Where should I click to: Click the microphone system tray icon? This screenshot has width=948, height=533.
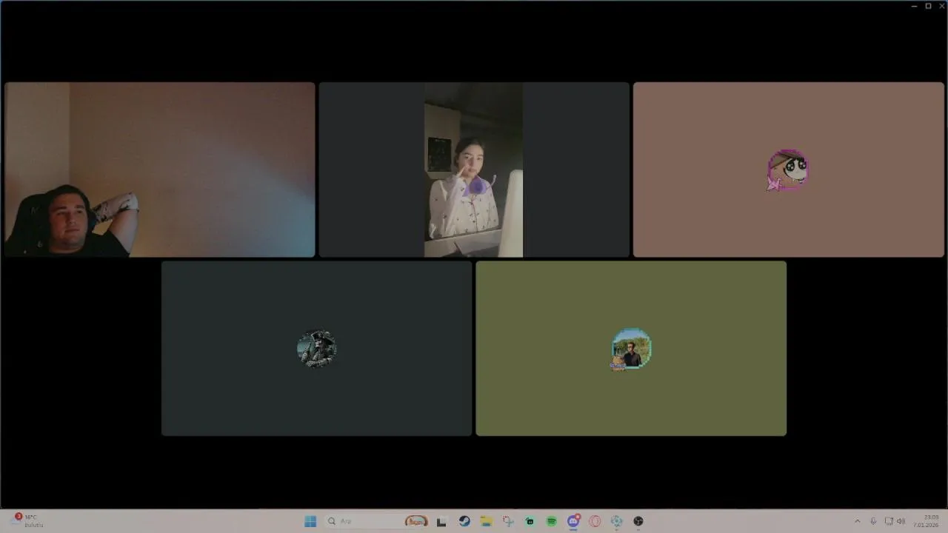(873, 521)
